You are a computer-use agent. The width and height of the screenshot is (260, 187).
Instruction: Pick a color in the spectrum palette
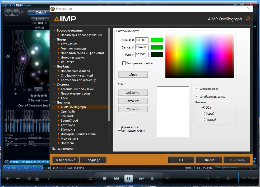(200, 56)
